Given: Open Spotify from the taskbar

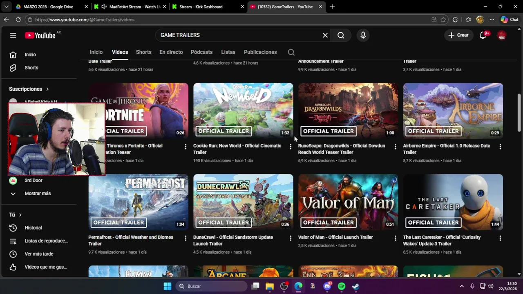Looking at the screenshot, I should coord(342,286).
